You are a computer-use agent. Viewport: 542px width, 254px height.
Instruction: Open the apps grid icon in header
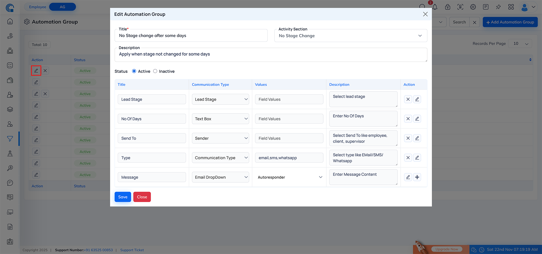[x=511, y=7]
